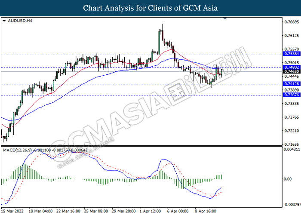
Task: Click the AUDUSD,H4 chart label
Action: click(20, 21)
